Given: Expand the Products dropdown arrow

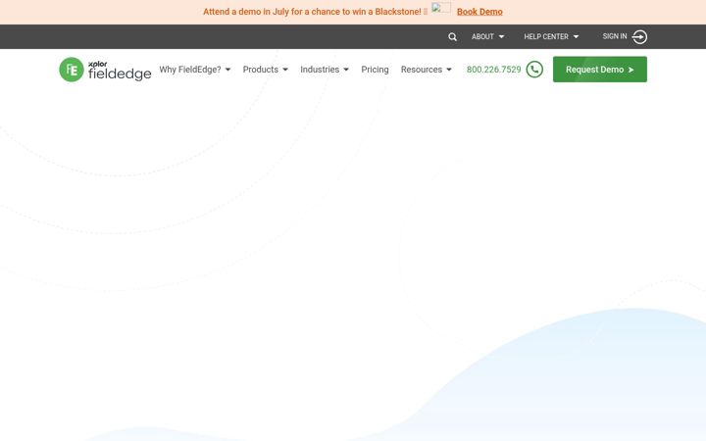Looking at the screenshot, I should [285, 70].
